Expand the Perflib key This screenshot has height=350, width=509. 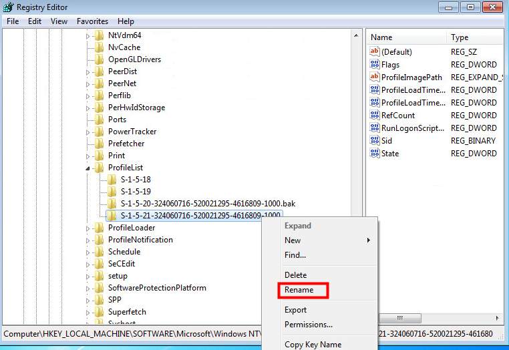tap(88, 96)
